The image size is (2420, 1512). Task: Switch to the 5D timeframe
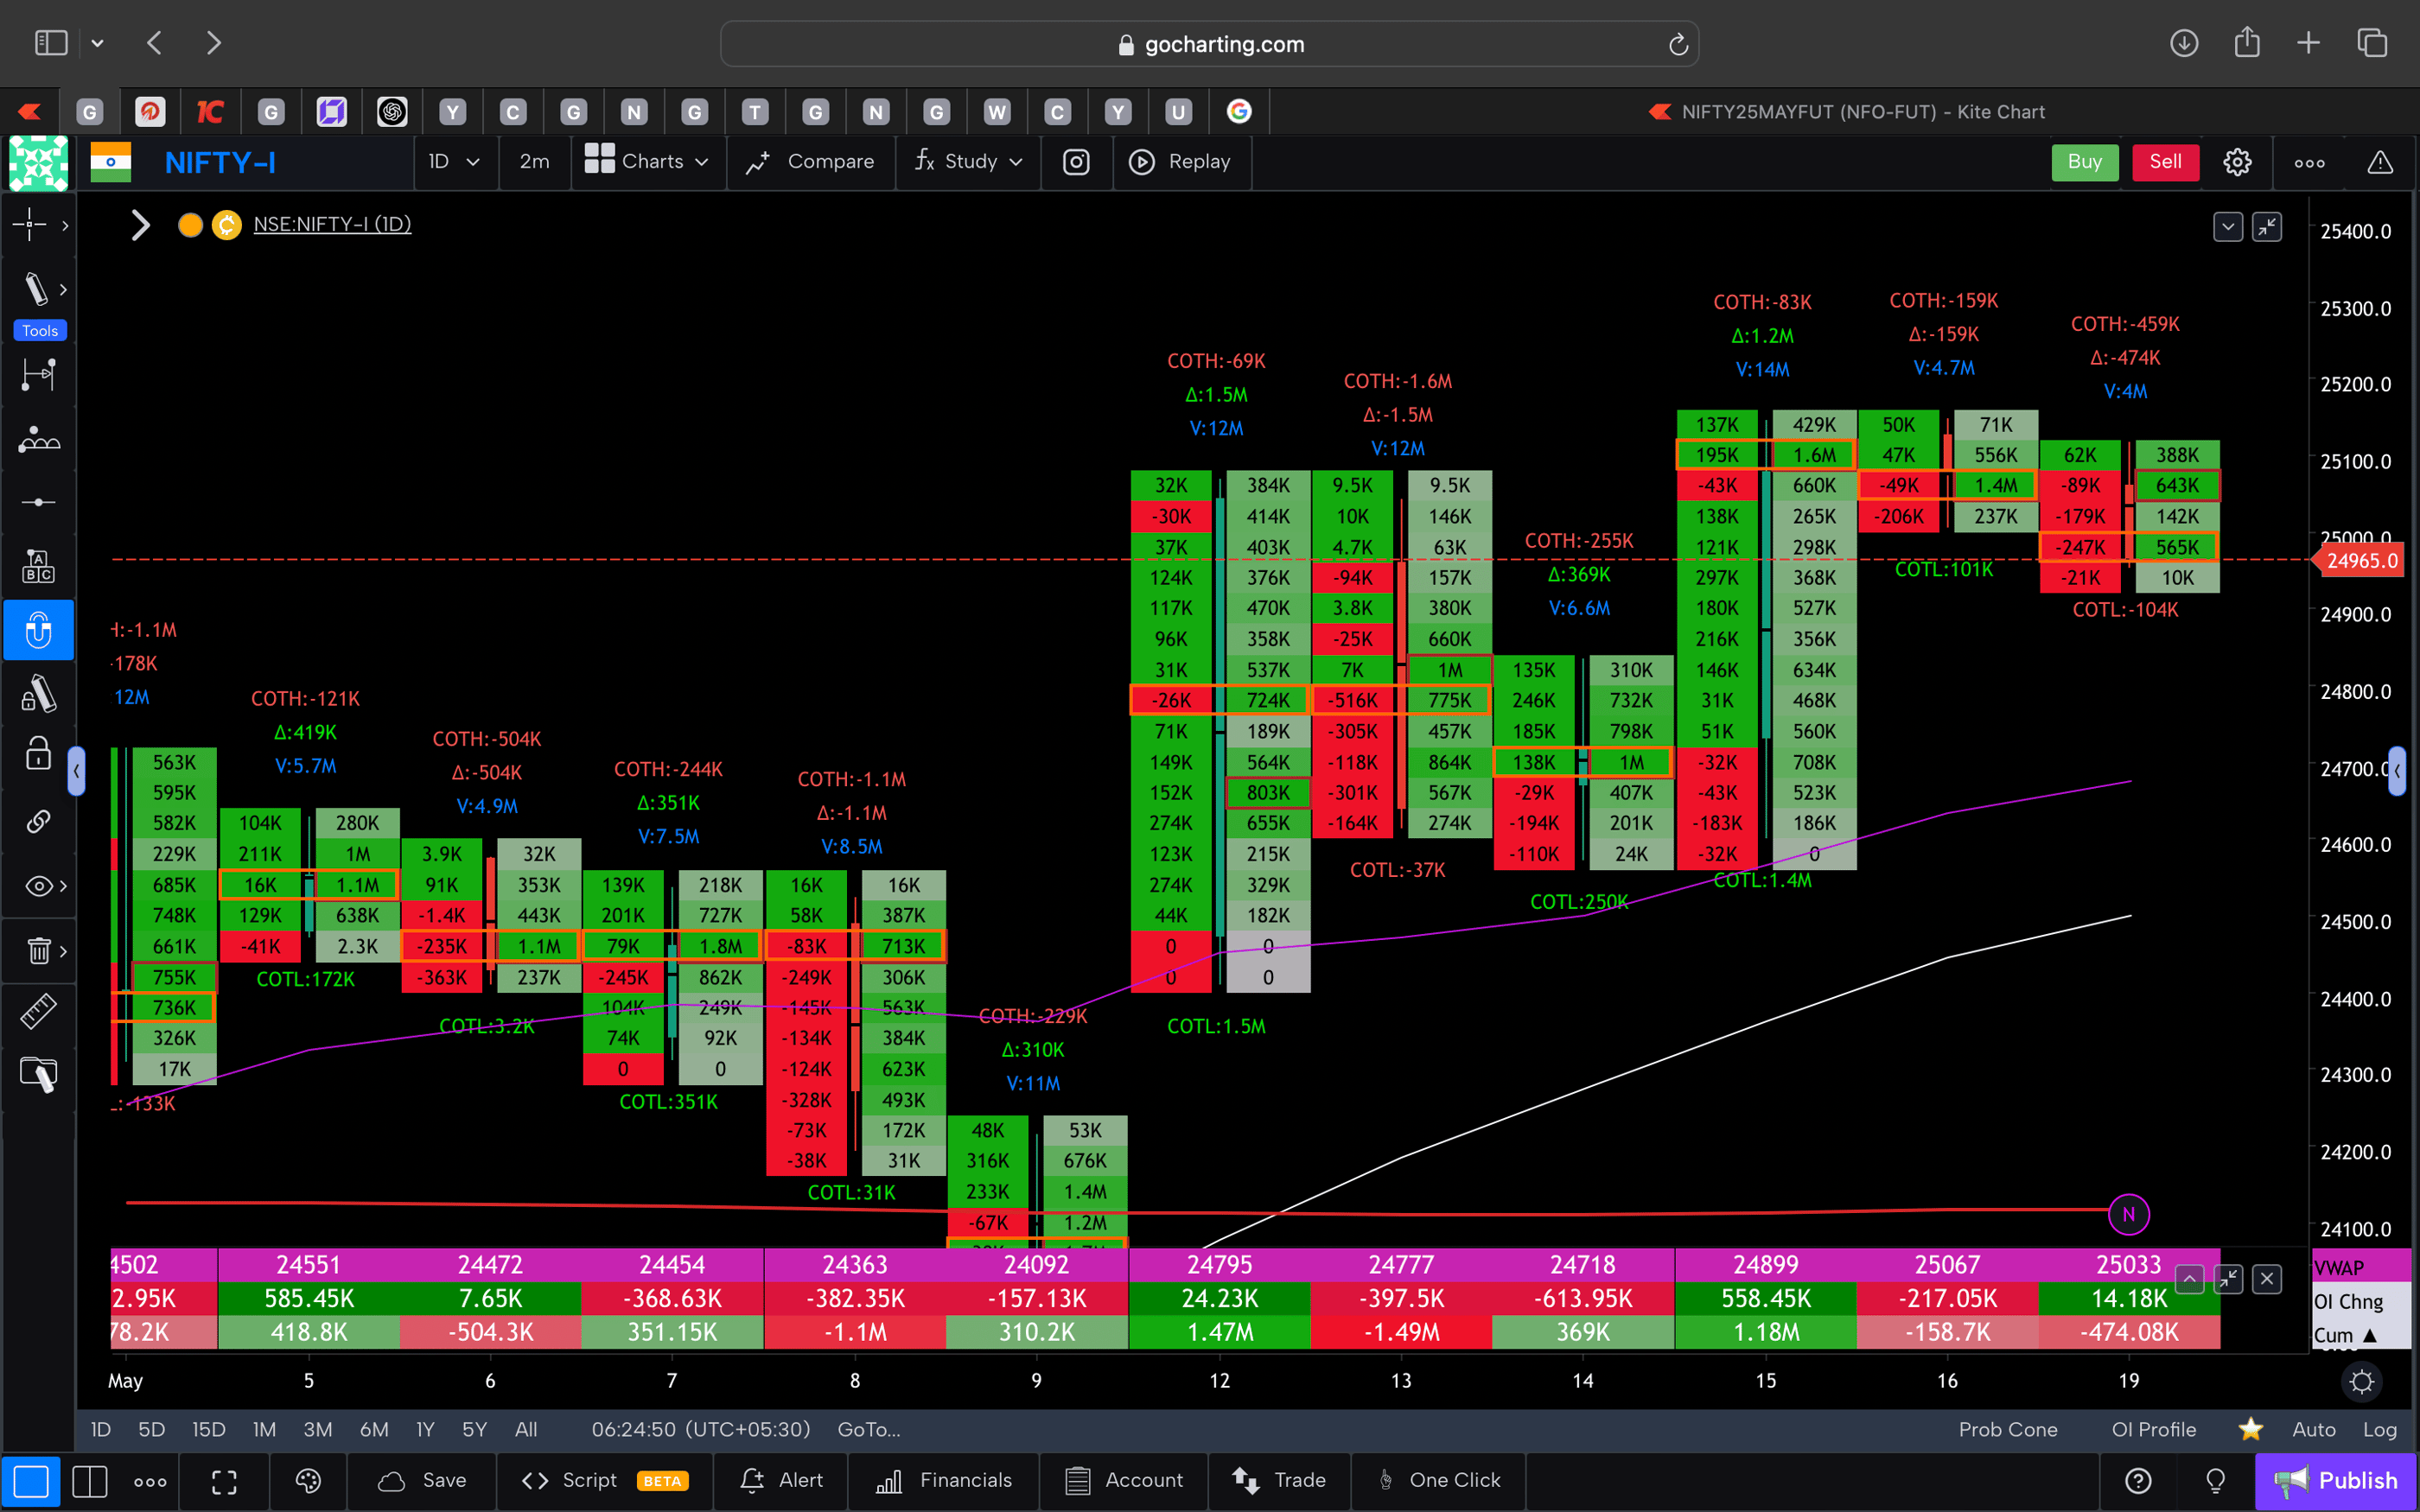[x=151, y=1429]
